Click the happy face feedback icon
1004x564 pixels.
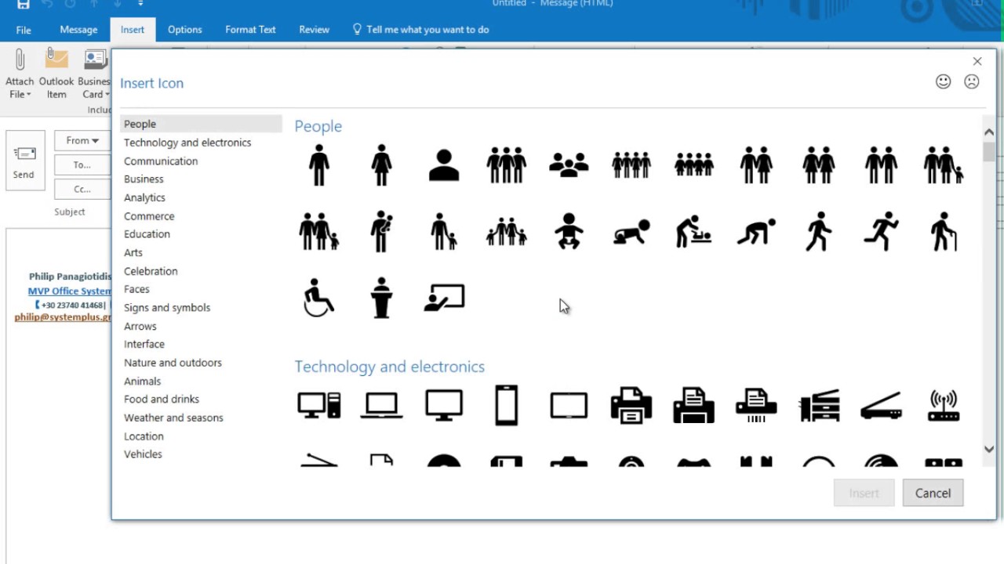[944, 81]
